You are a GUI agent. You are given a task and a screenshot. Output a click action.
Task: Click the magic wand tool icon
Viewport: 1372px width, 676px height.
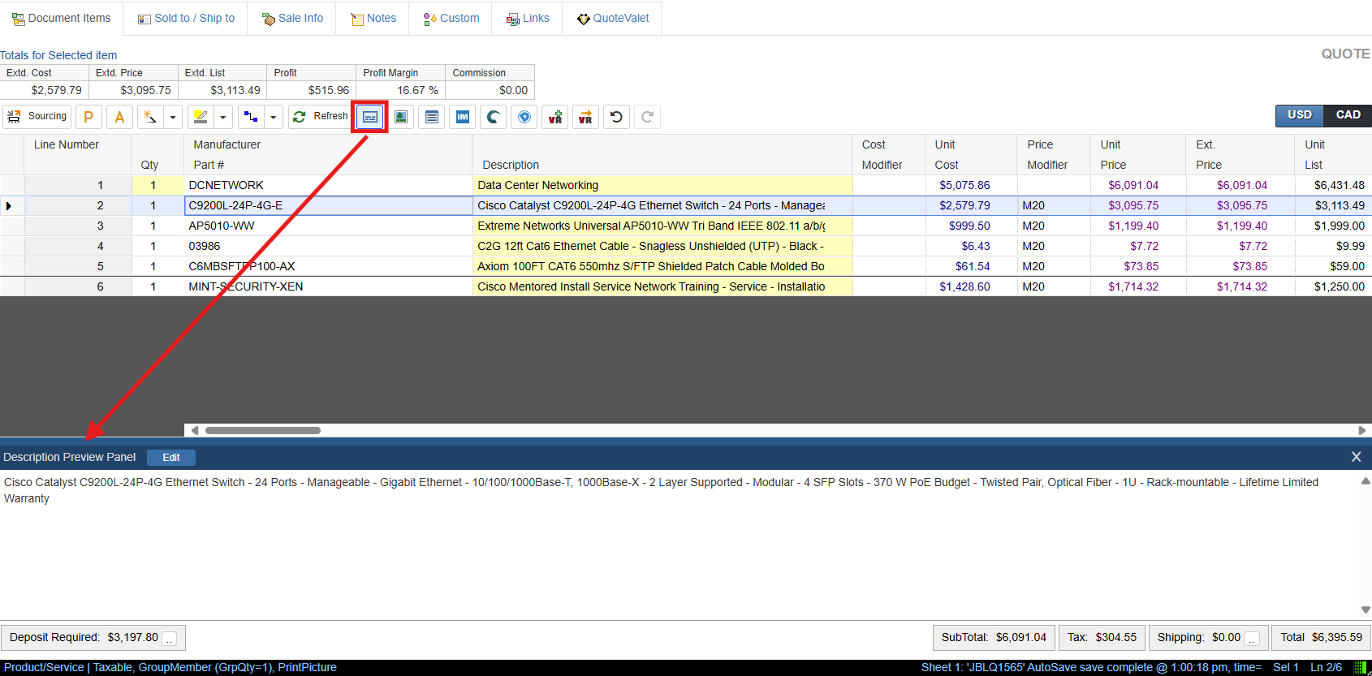coord(150,117)
